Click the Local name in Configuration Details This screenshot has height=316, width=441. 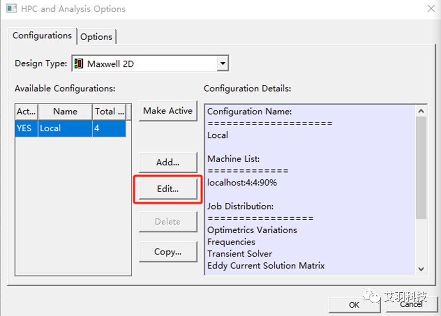tap(218, 135)
